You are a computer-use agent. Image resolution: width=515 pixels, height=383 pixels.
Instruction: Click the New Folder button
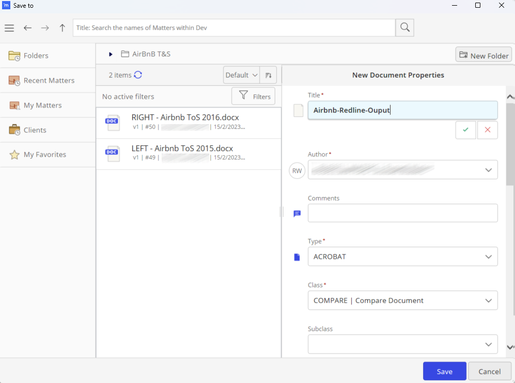pyautogui.click(x=483, y=55)
